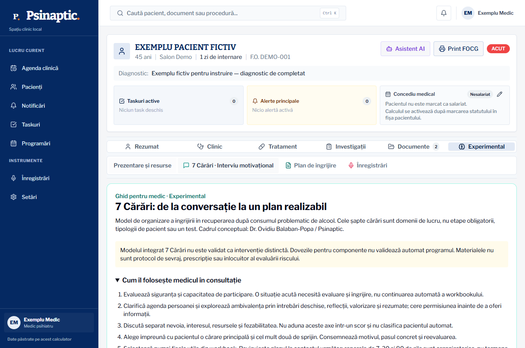This screenshot has height=348, width=525.
Task: Click the Ctrl K shortcut hint
Action: pyautogui.click(x=329, y=13)
